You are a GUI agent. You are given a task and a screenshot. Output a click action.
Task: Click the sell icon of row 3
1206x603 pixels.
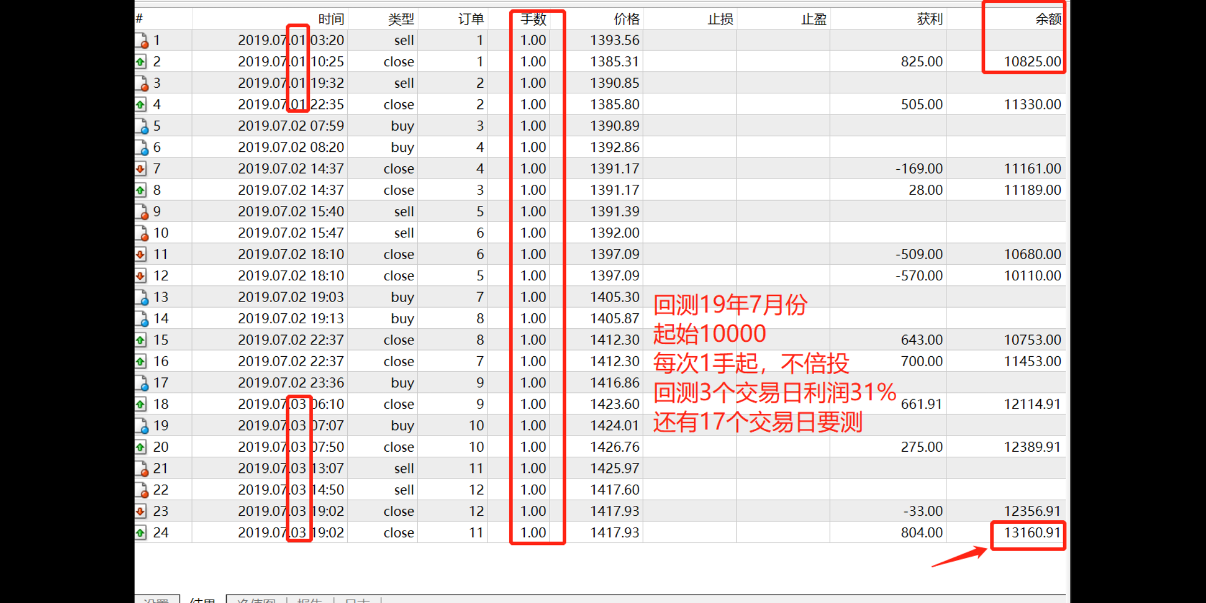141,83
